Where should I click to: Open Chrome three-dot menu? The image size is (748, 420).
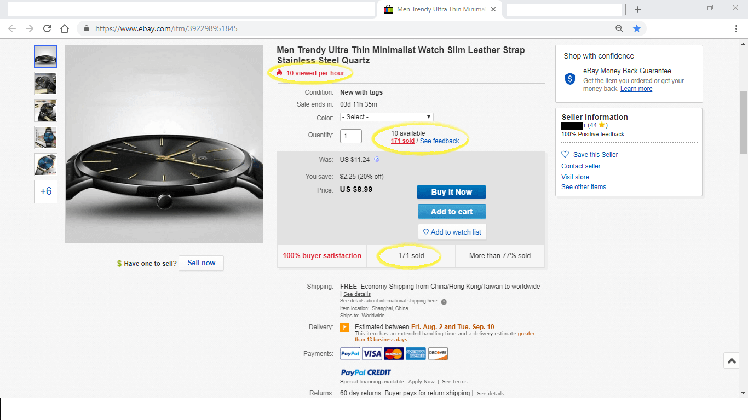pos(736,28)
